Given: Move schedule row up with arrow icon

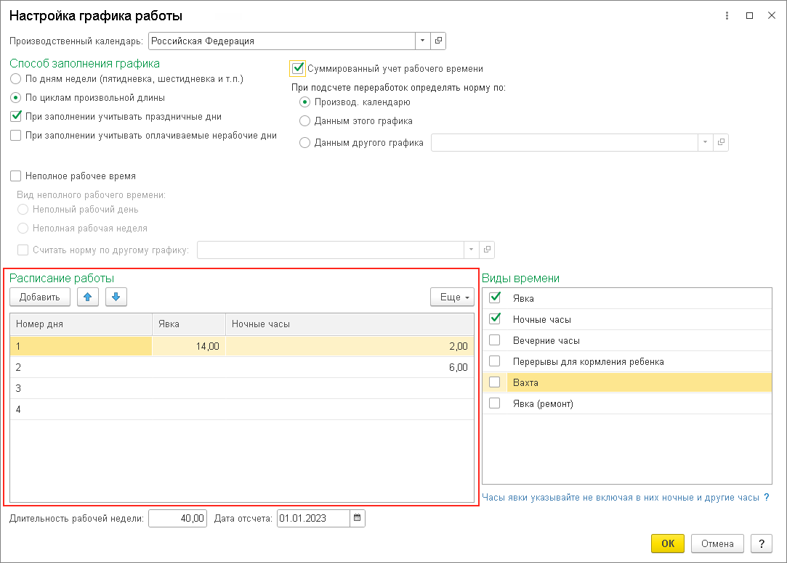Looking at the screenshot, I should pyautogui.click(x=88, y=297).
